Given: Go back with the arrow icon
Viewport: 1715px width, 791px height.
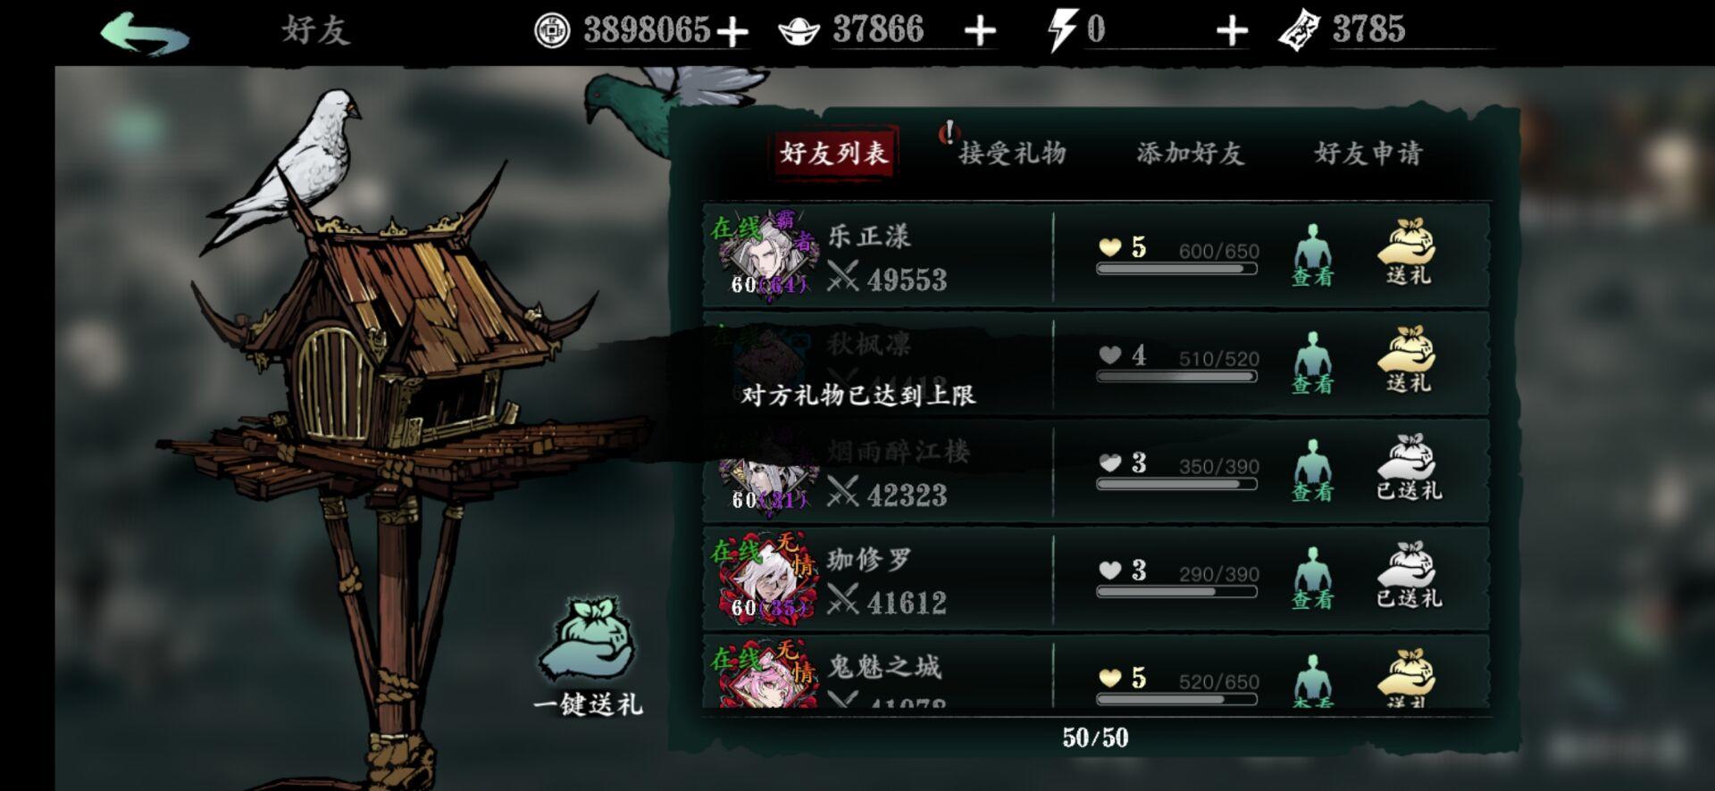Looking at the screenshot, I should coord(145,34).
